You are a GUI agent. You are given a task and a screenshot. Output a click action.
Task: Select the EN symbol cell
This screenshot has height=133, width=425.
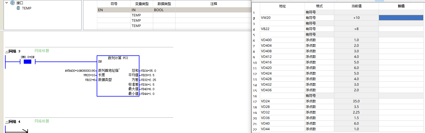coord(114,10)
